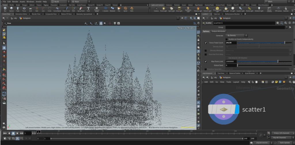Viewport: 295px width, 145px height.
Task: Open the Render menu
Action: [x=15, y=1]
